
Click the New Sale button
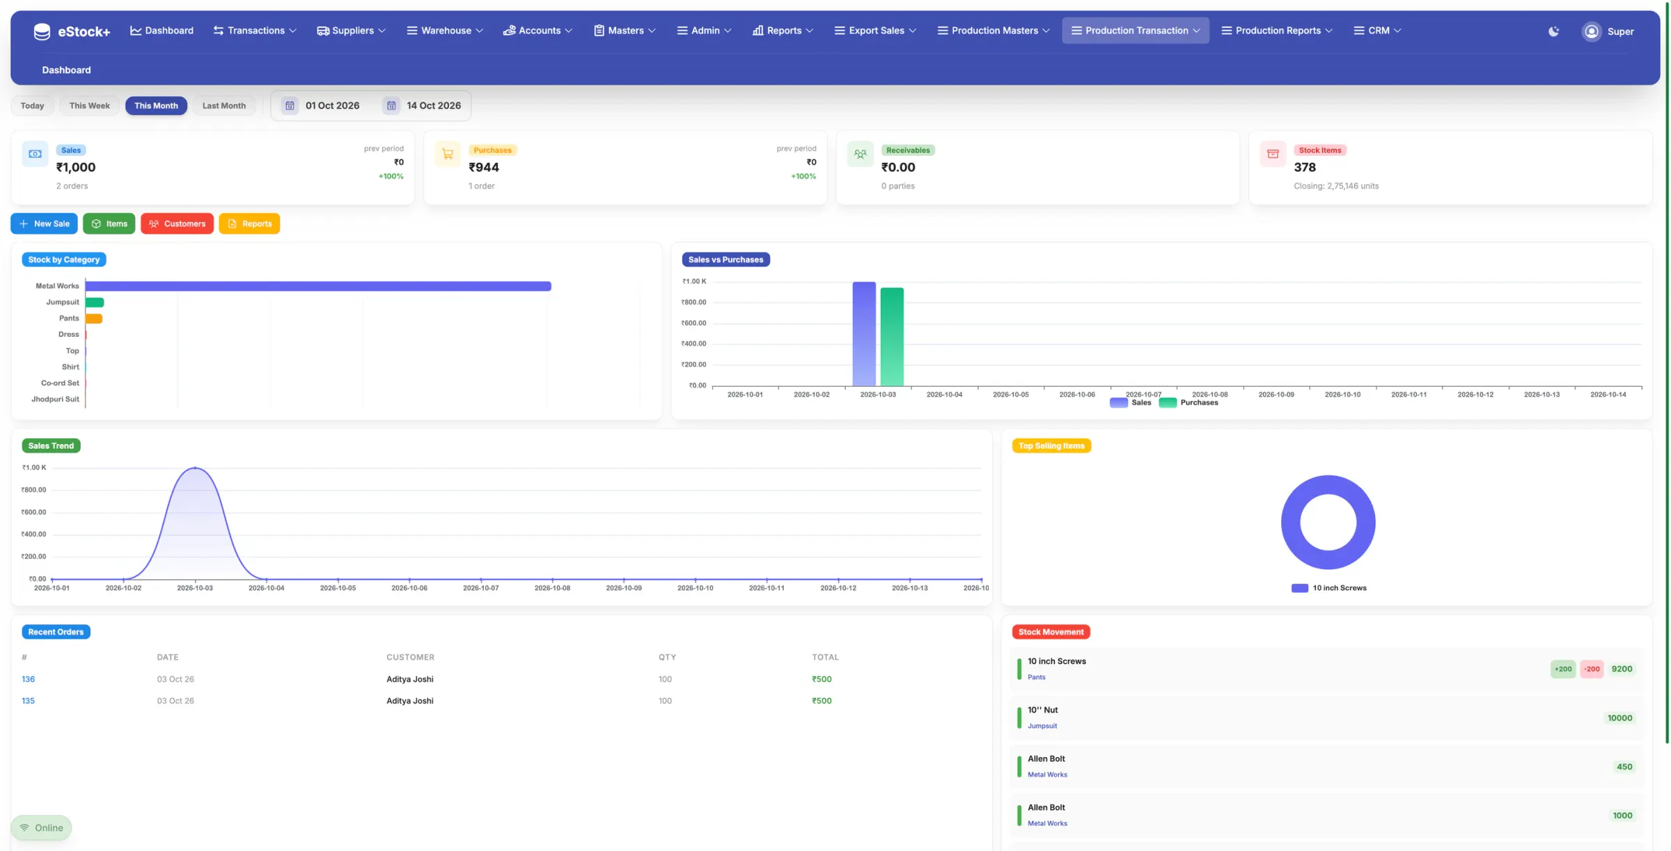click(x=44, y=223)
